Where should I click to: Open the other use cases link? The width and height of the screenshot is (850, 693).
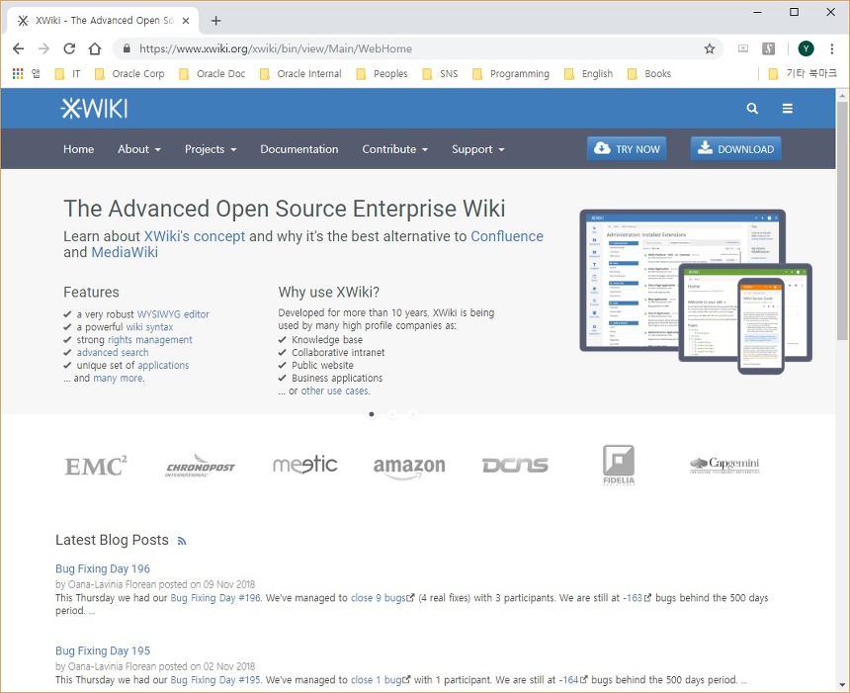pyautogui.click(x=335, y=390)
